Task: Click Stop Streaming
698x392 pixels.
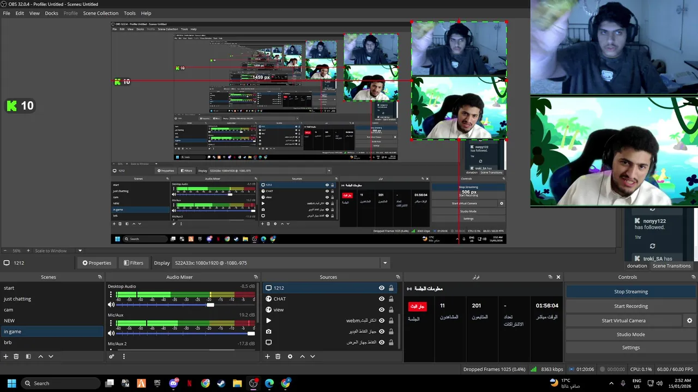Action: [x=630, y=292]
